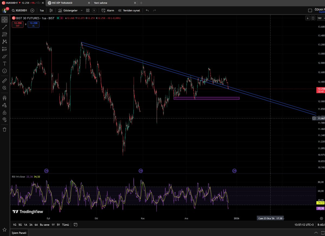Set time range to 6A
This screenshot has height=236, width=325.
click(x=36, y=225)
